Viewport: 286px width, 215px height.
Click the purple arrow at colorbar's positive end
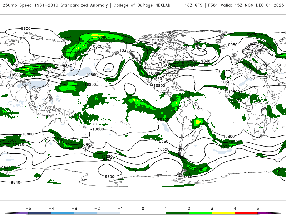click(x=269, y=213)
